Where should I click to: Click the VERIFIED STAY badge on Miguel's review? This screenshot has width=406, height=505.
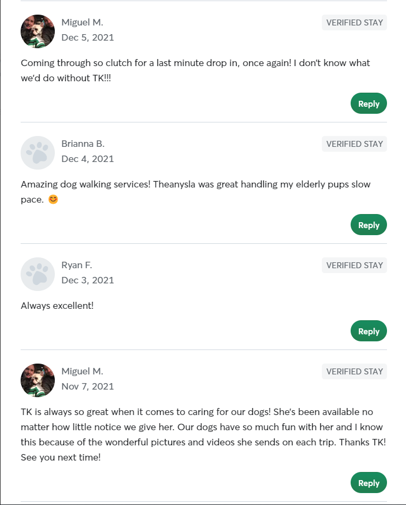pyautogui.click(x=354, y=22)
